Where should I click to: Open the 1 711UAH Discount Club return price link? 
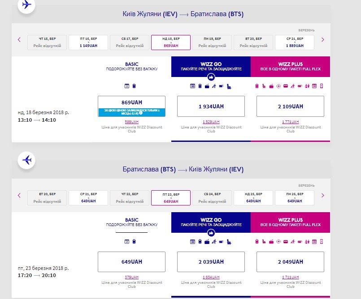tap(291, 277)
